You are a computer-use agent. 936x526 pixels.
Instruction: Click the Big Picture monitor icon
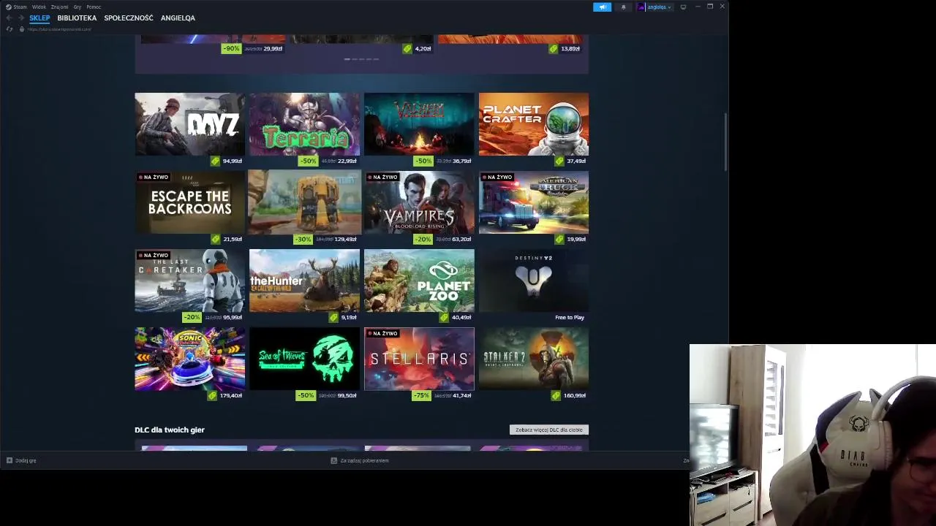683,7
